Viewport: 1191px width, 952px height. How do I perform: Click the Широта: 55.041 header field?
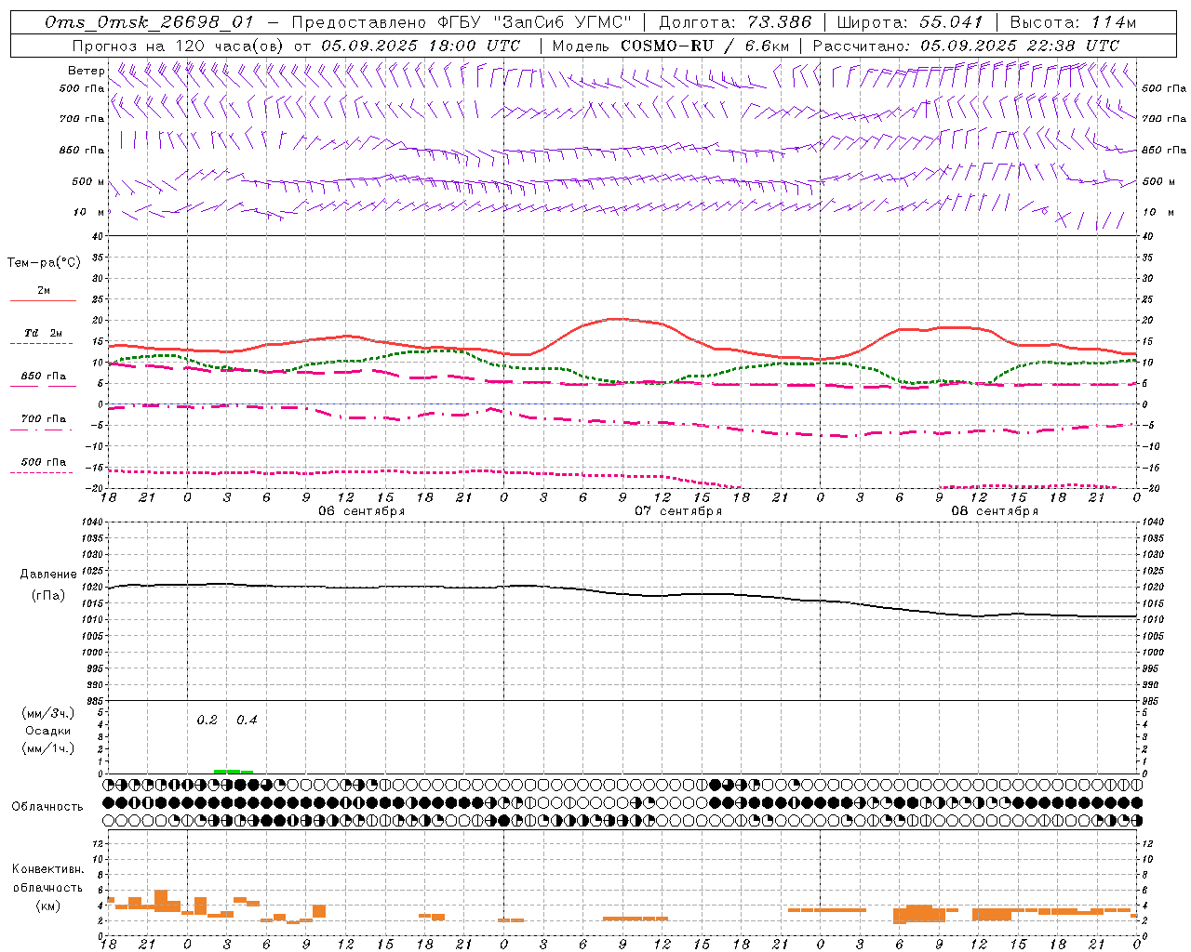click(x=910, y=22)
